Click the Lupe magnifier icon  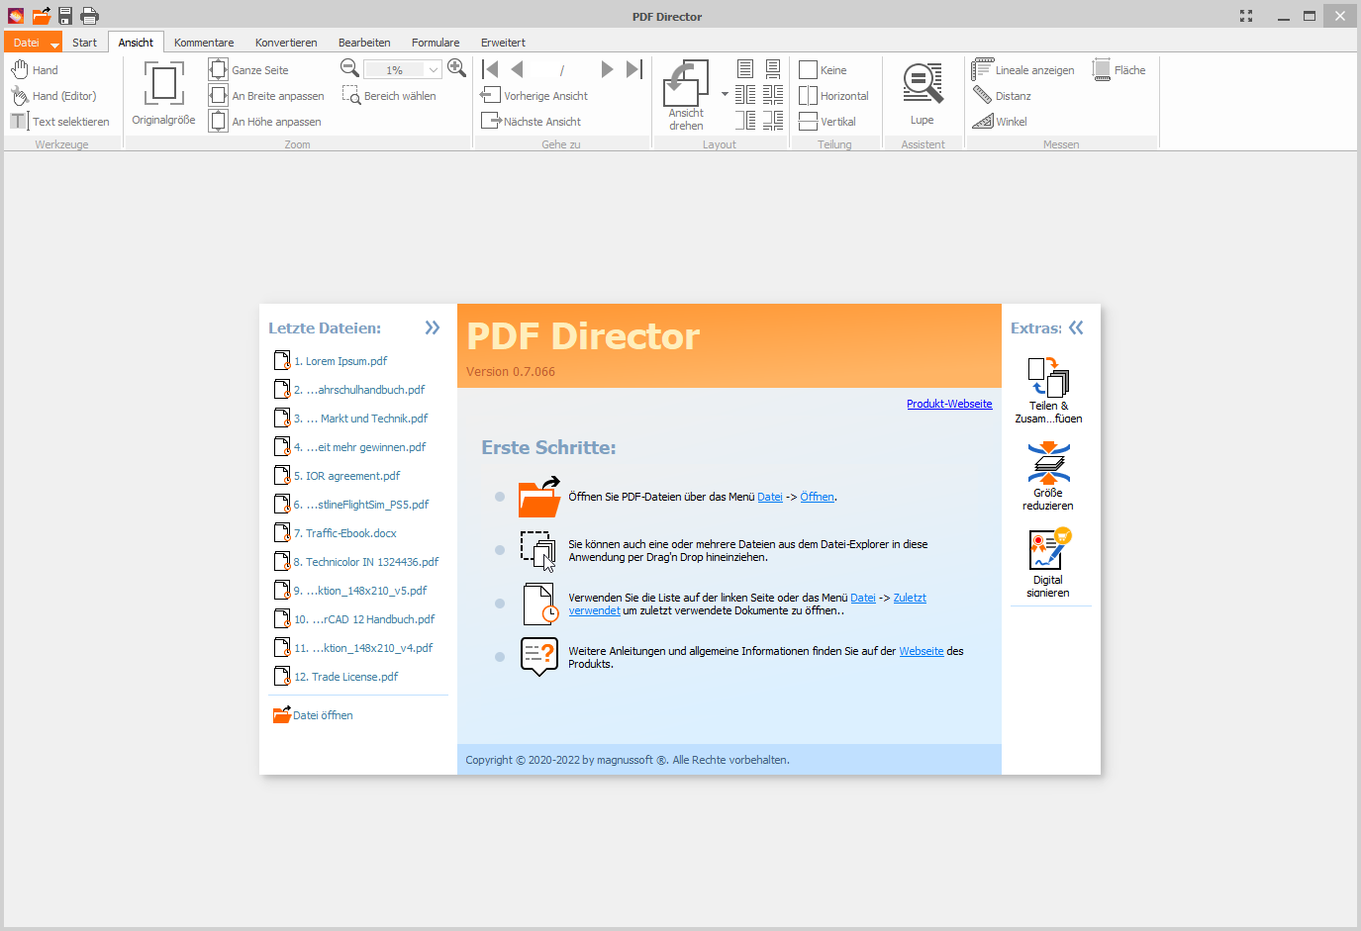(922, 83)
